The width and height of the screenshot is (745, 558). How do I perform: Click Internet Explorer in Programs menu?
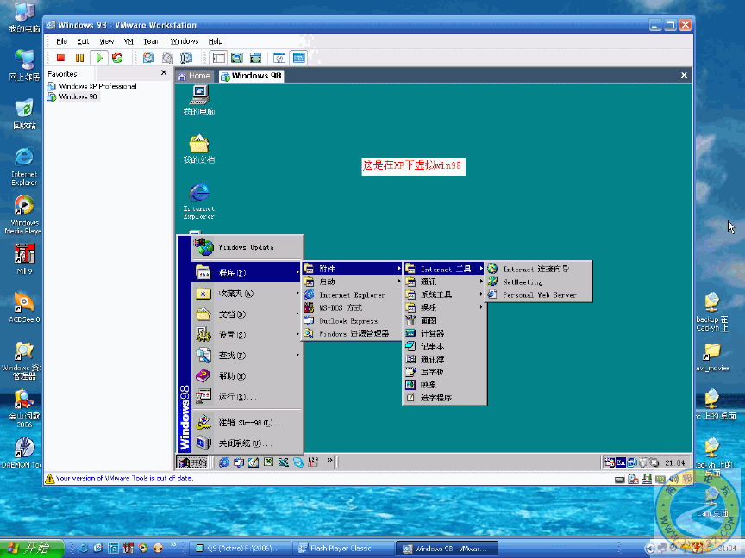pyautogui.click(x=352, y=294)
